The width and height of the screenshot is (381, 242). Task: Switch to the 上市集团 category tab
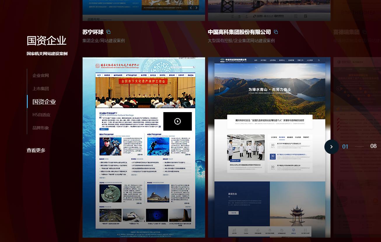tap(41, 89)
